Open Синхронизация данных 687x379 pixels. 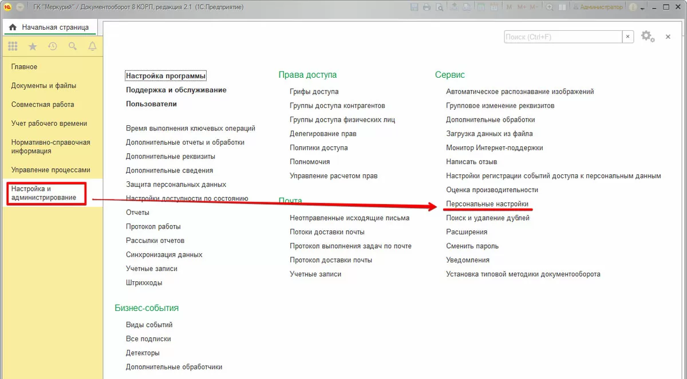point(164,254)
